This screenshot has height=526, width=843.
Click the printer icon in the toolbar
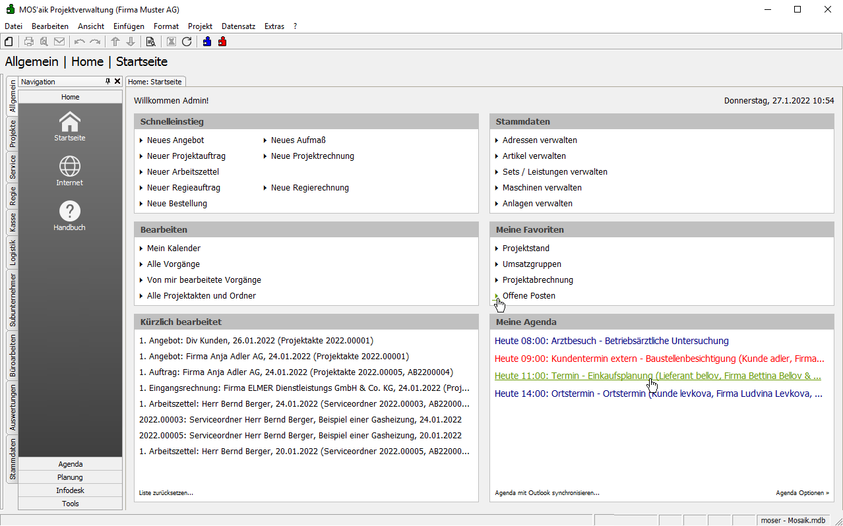pyautogui.click(x=29, y=42)
